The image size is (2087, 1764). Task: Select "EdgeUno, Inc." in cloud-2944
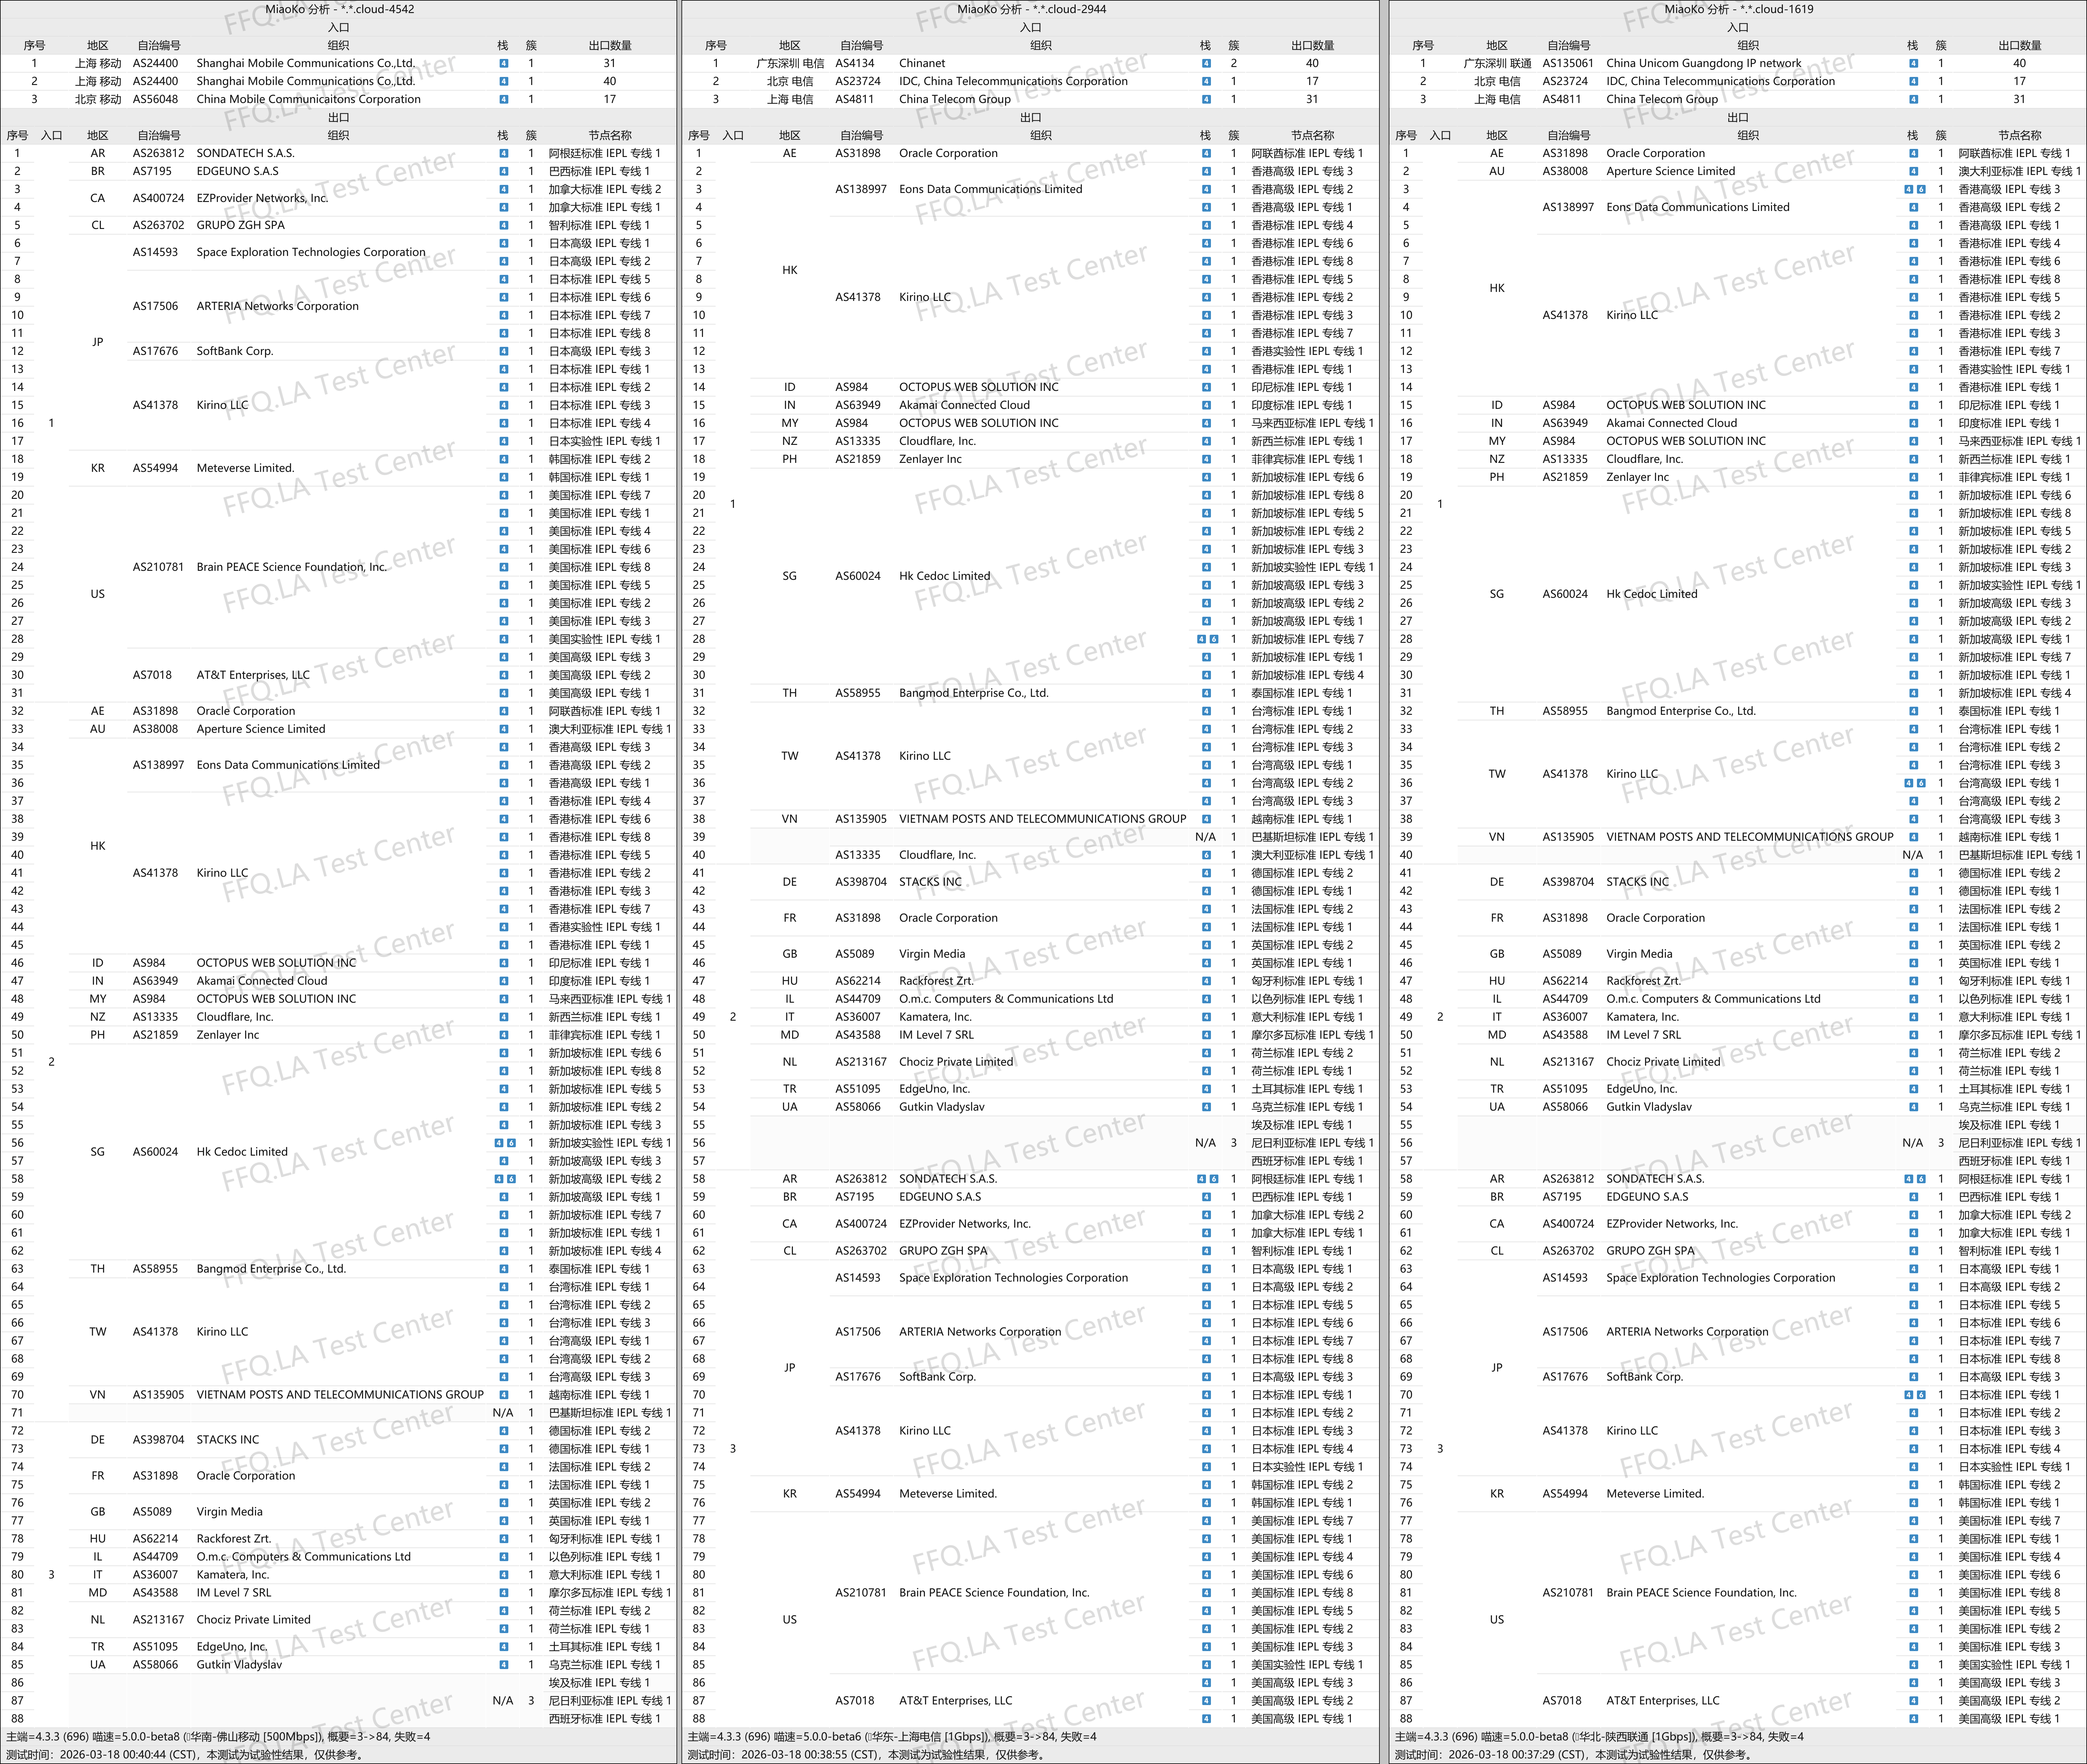click(934, 1089)
